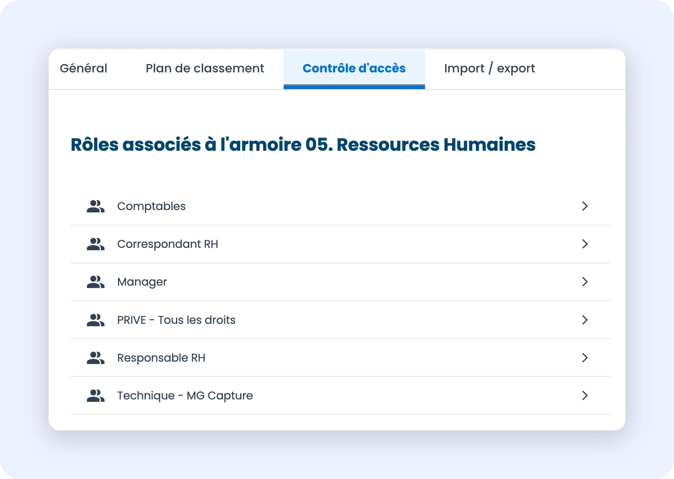Switch to Plan de classement tab

pos(205,68)
